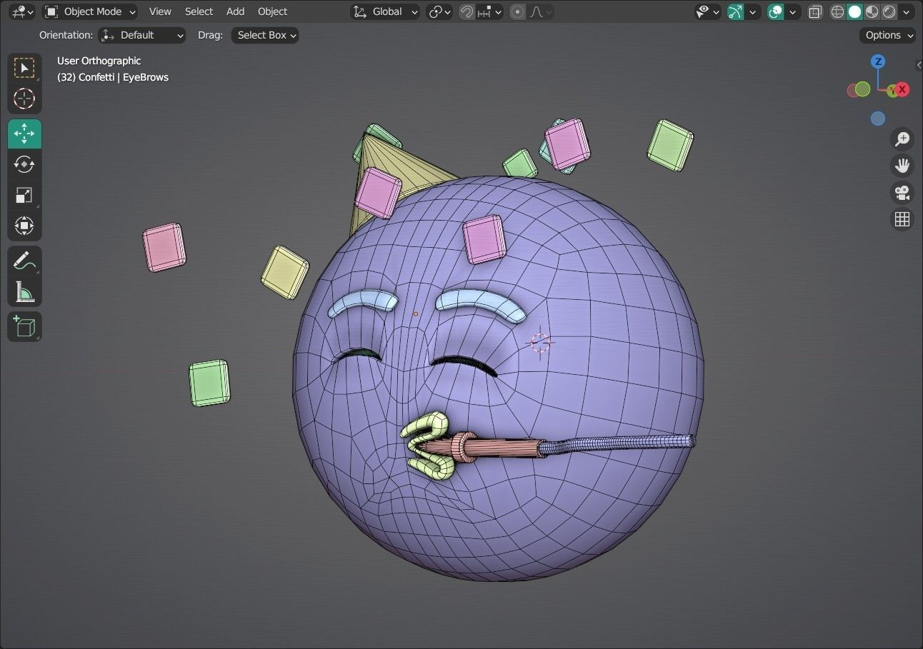The image size is (923, 649).
Task: Enable Rendered viewport shading
Action: pyautogui.click(x=890, y=11)
